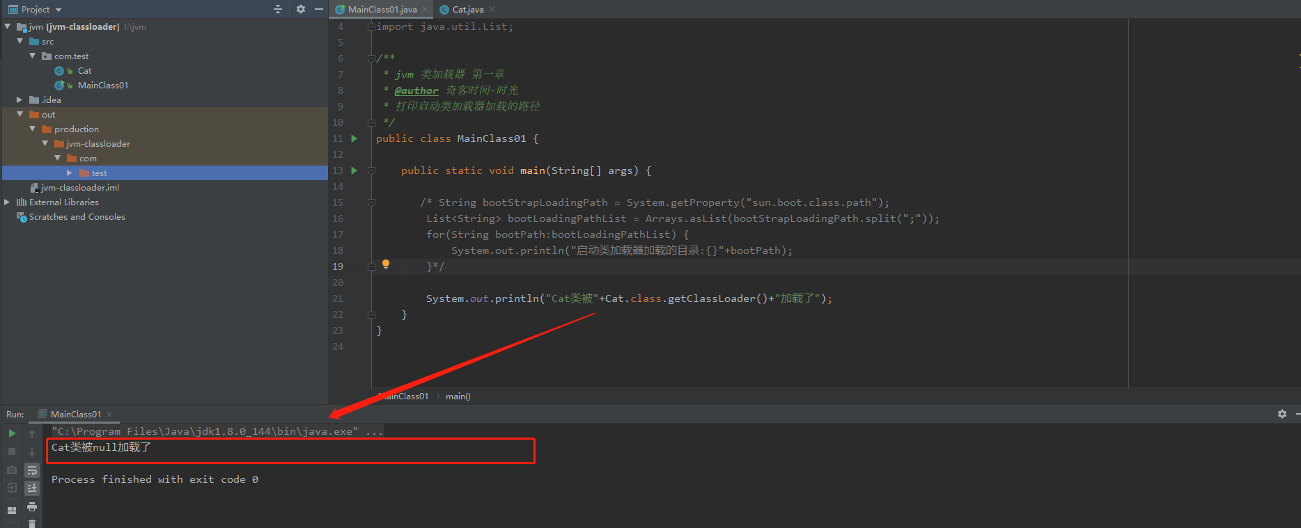
Task: Click the yellow intention lightbulb
Action: coord(386,264)
